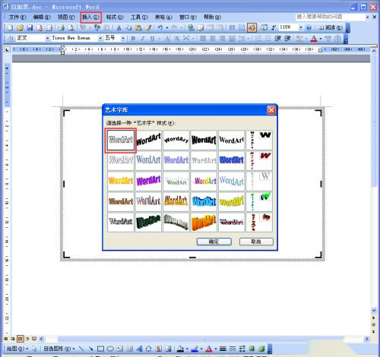Screen dimensions: 380x357
Task: Toggle the highlighted Drawing toolbar button
Action: [252, 27]
